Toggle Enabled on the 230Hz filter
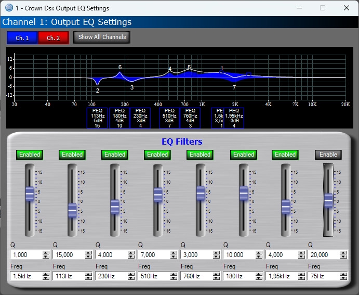The height and width of the screenshot is (295, 359). coord(115,155)
